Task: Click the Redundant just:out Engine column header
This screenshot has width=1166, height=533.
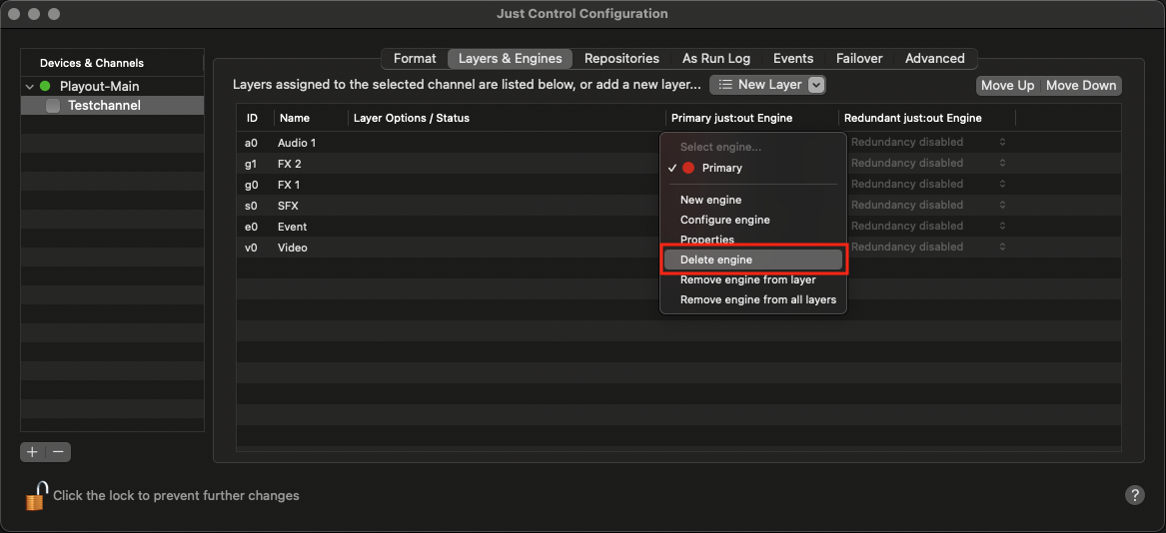Action: 927,118
